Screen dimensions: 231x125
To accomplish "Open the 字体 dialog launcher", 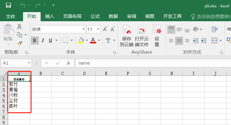I will tap(115, 52).
